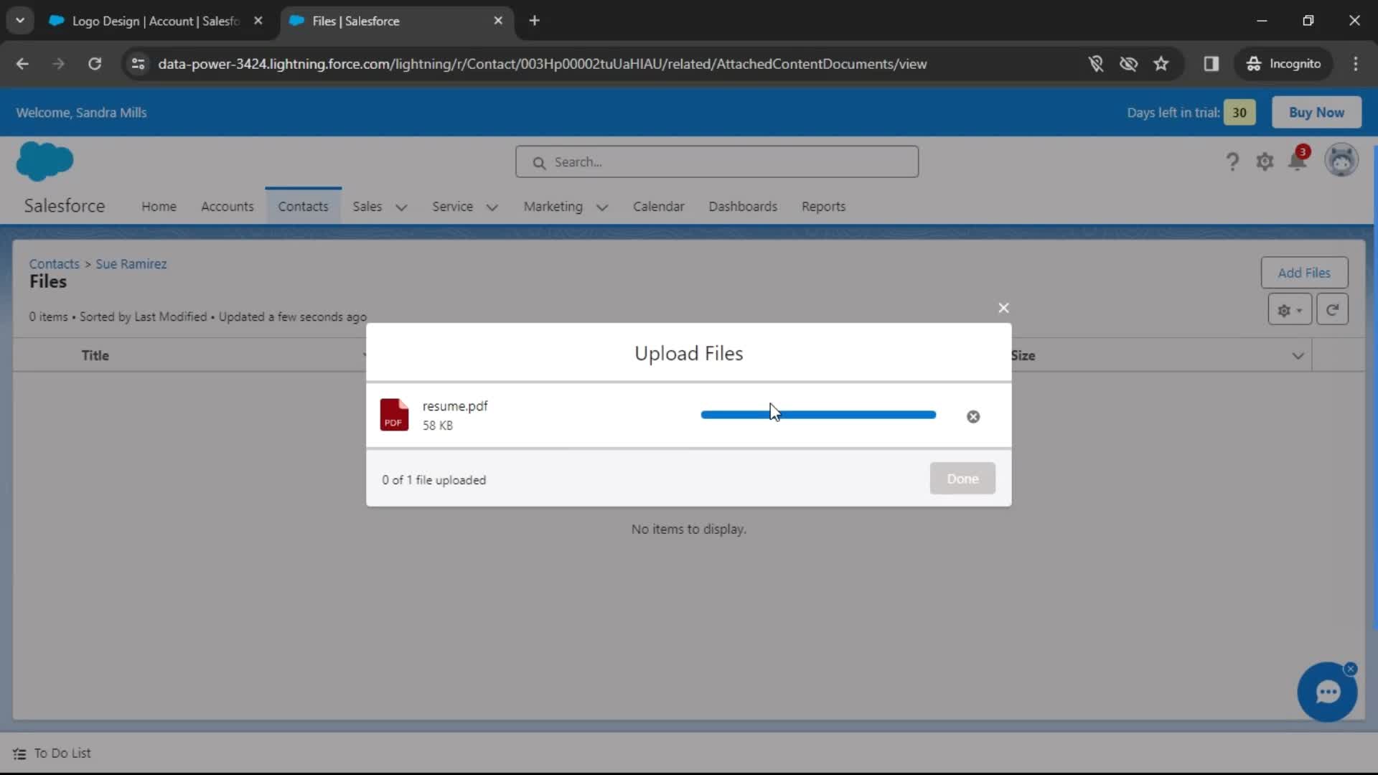Image resolution: width=1378 pixels, height=775 pixels.
Task: Close the Logo Design Account tab
Action: 258,21
